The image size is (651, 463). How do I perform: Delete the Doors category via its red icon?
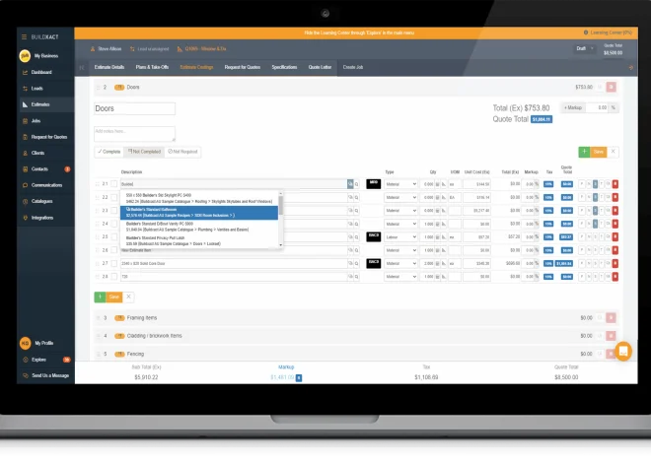tap(611, 87)
